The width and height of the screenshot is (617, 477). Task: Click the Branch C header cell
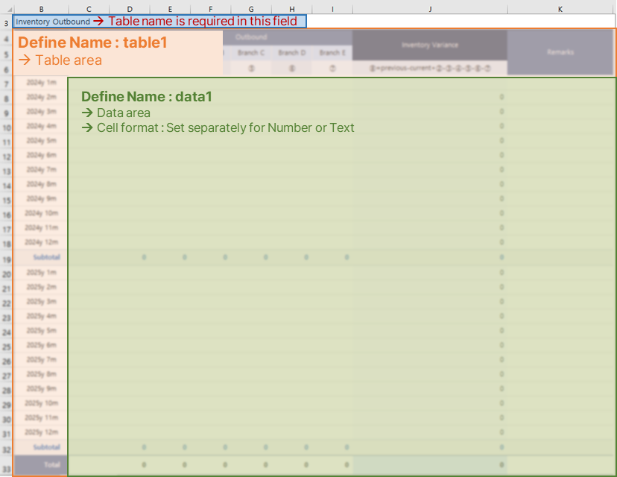(251, 53)
